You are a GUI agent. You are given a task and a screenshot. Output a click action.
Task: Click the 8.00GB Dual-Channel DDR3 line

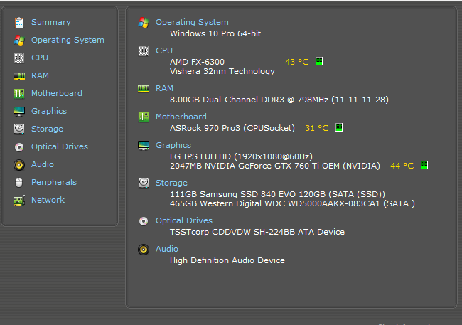[279, 100]
